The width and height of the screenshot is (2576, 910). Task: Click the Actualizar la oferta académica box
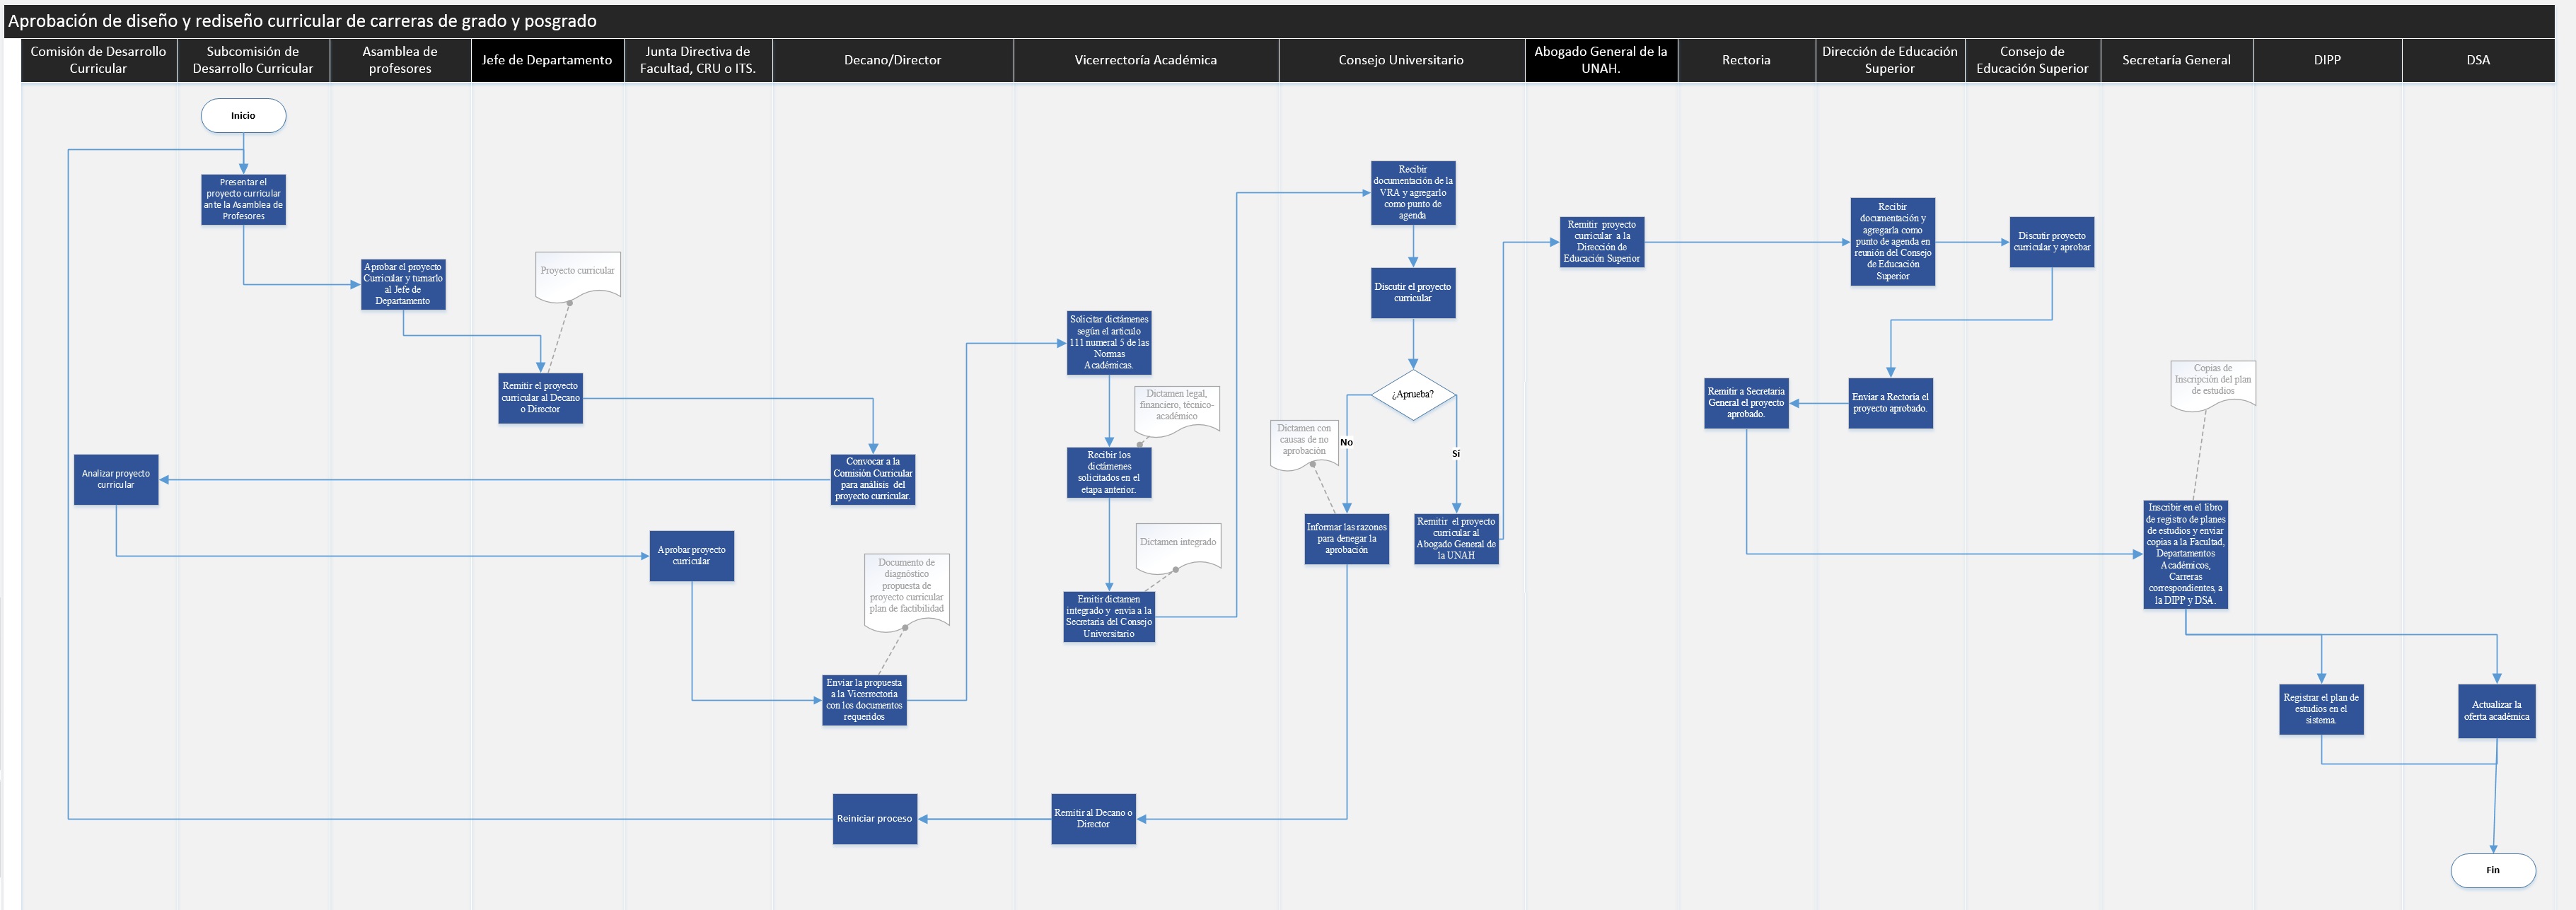click(x=2496, y=711)
